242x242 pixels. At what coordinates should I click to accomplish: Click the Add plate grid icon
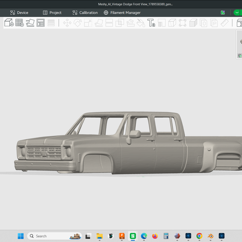point(20,23)
